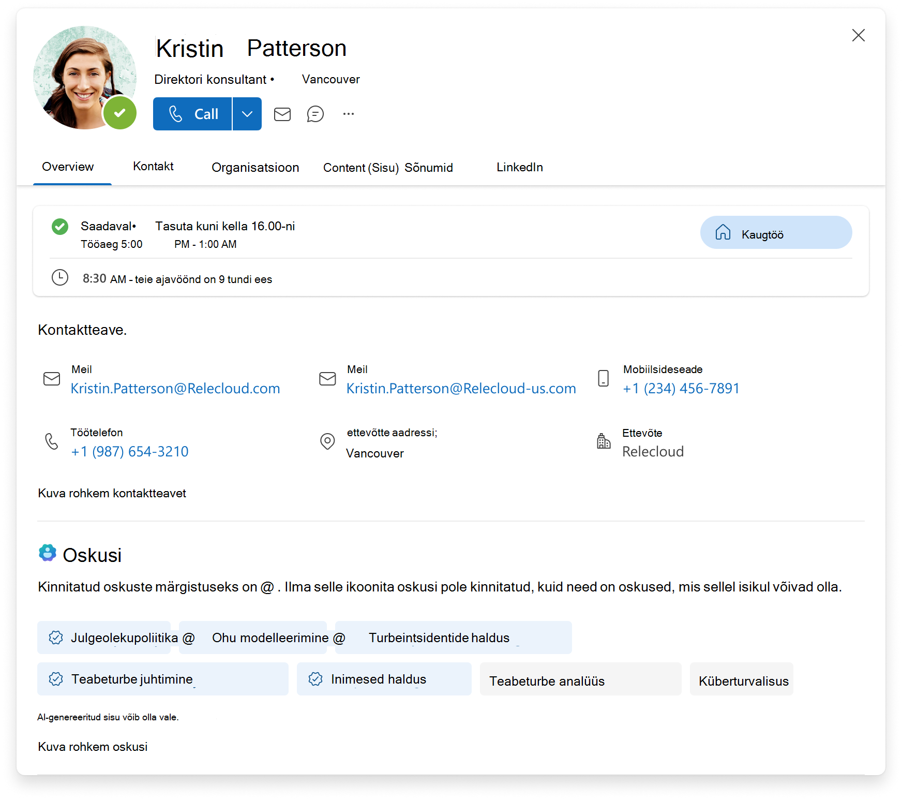Select the Küberturvalisus skill chip
Viewport: 902px width, 800px height.
(742, 679)
